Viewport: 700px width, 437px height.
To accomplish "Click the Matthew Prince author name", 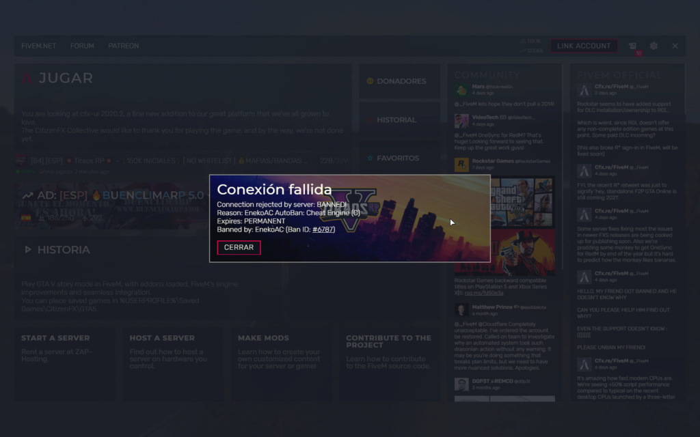I will pos(492,307).
